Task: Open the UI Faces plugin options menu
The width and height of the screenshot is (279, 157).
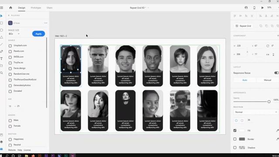Action: pyautogui.click(x=46, y=23)
